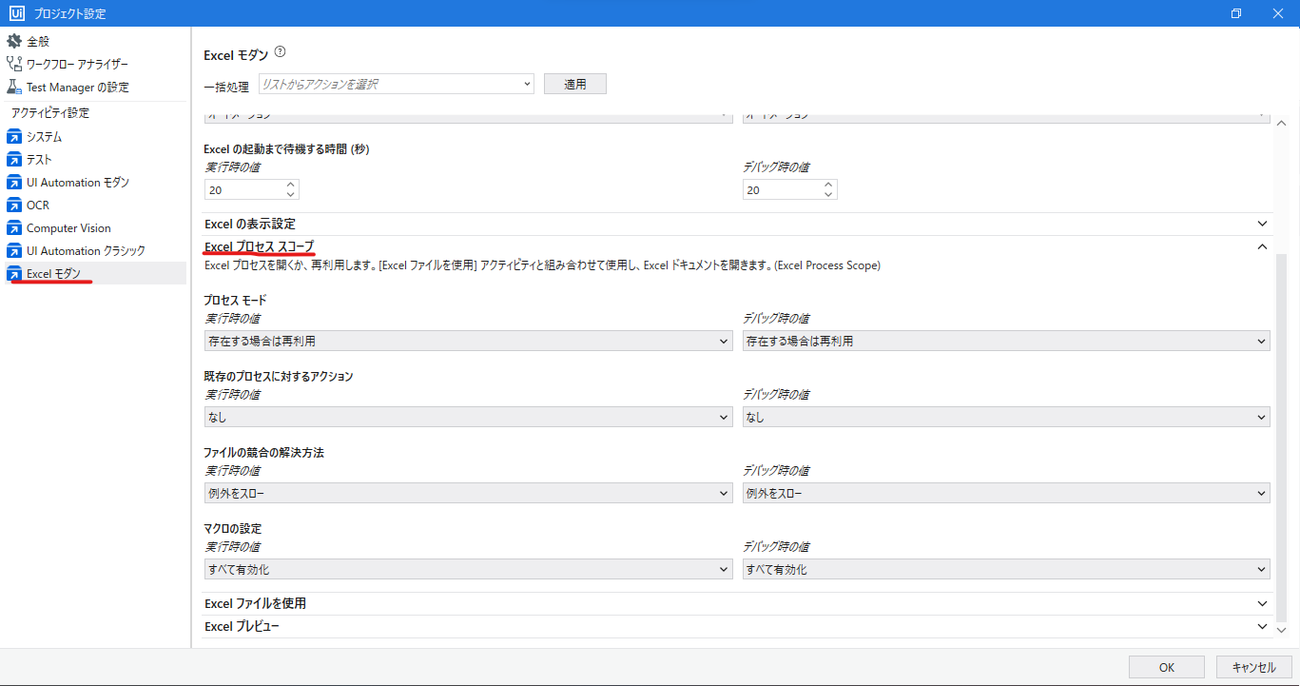Open runtime プロセス モード dropdown
This screenshot has height=686, width=1300.
point(469,342)
